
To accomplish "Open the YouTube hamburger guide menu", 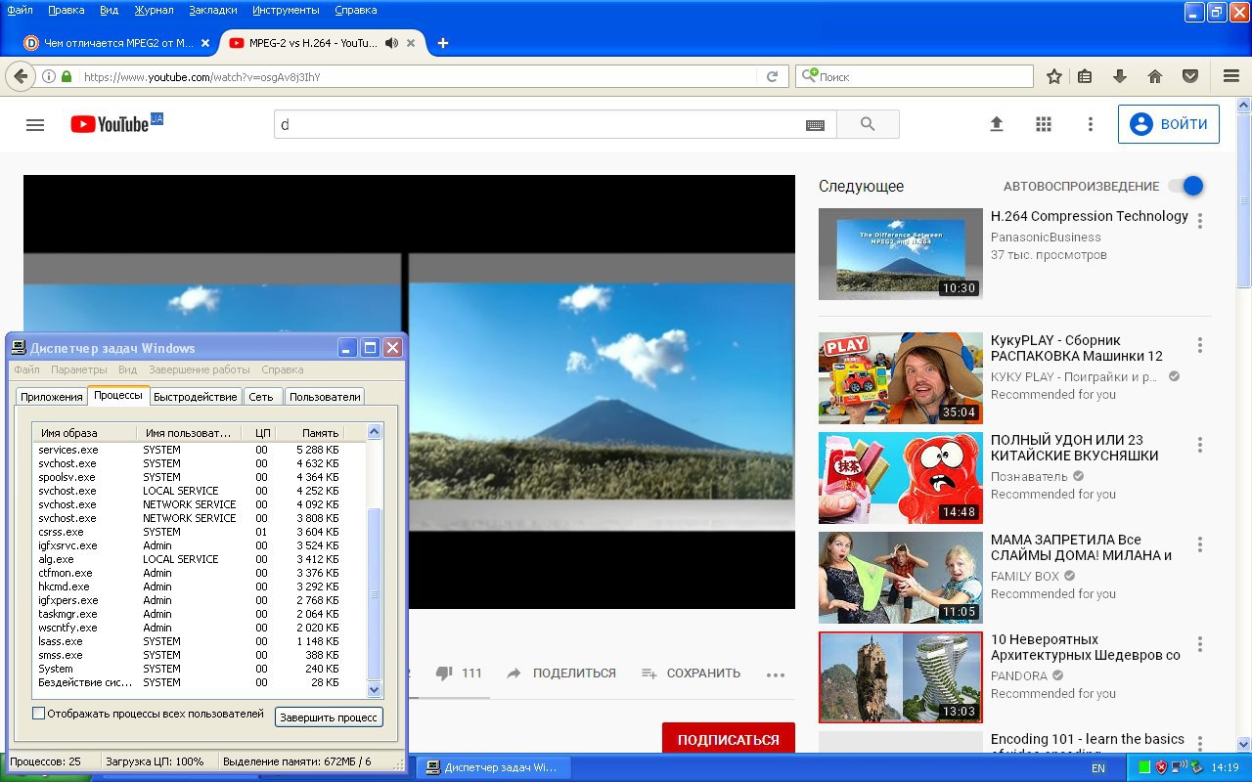I will click(35, 125).
